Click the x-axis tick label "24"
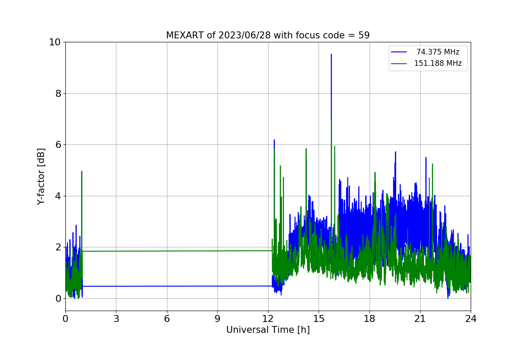Image resolution: width=523 pixels, height=349 pixels. pos(471,319)
